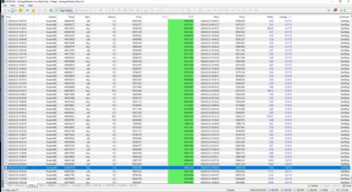Screen dimensions: 352x192
Task: Click the New Order button
Action: (x=82, y=10)
